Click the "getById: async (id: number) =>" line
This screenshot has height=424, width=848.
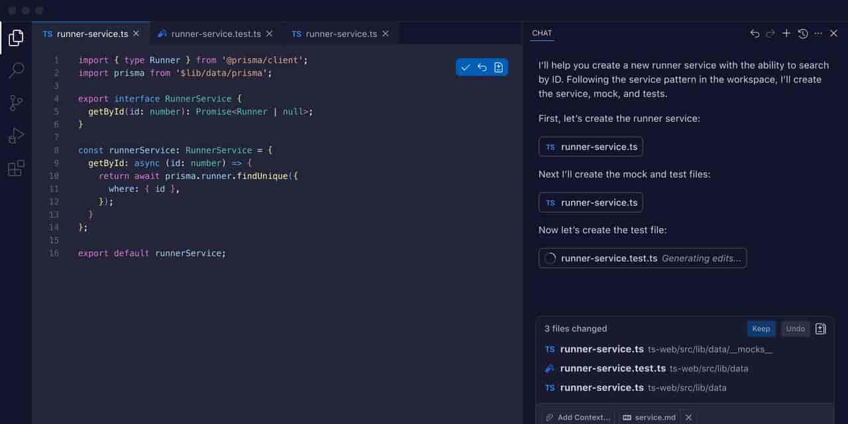(x=170, y=163)
